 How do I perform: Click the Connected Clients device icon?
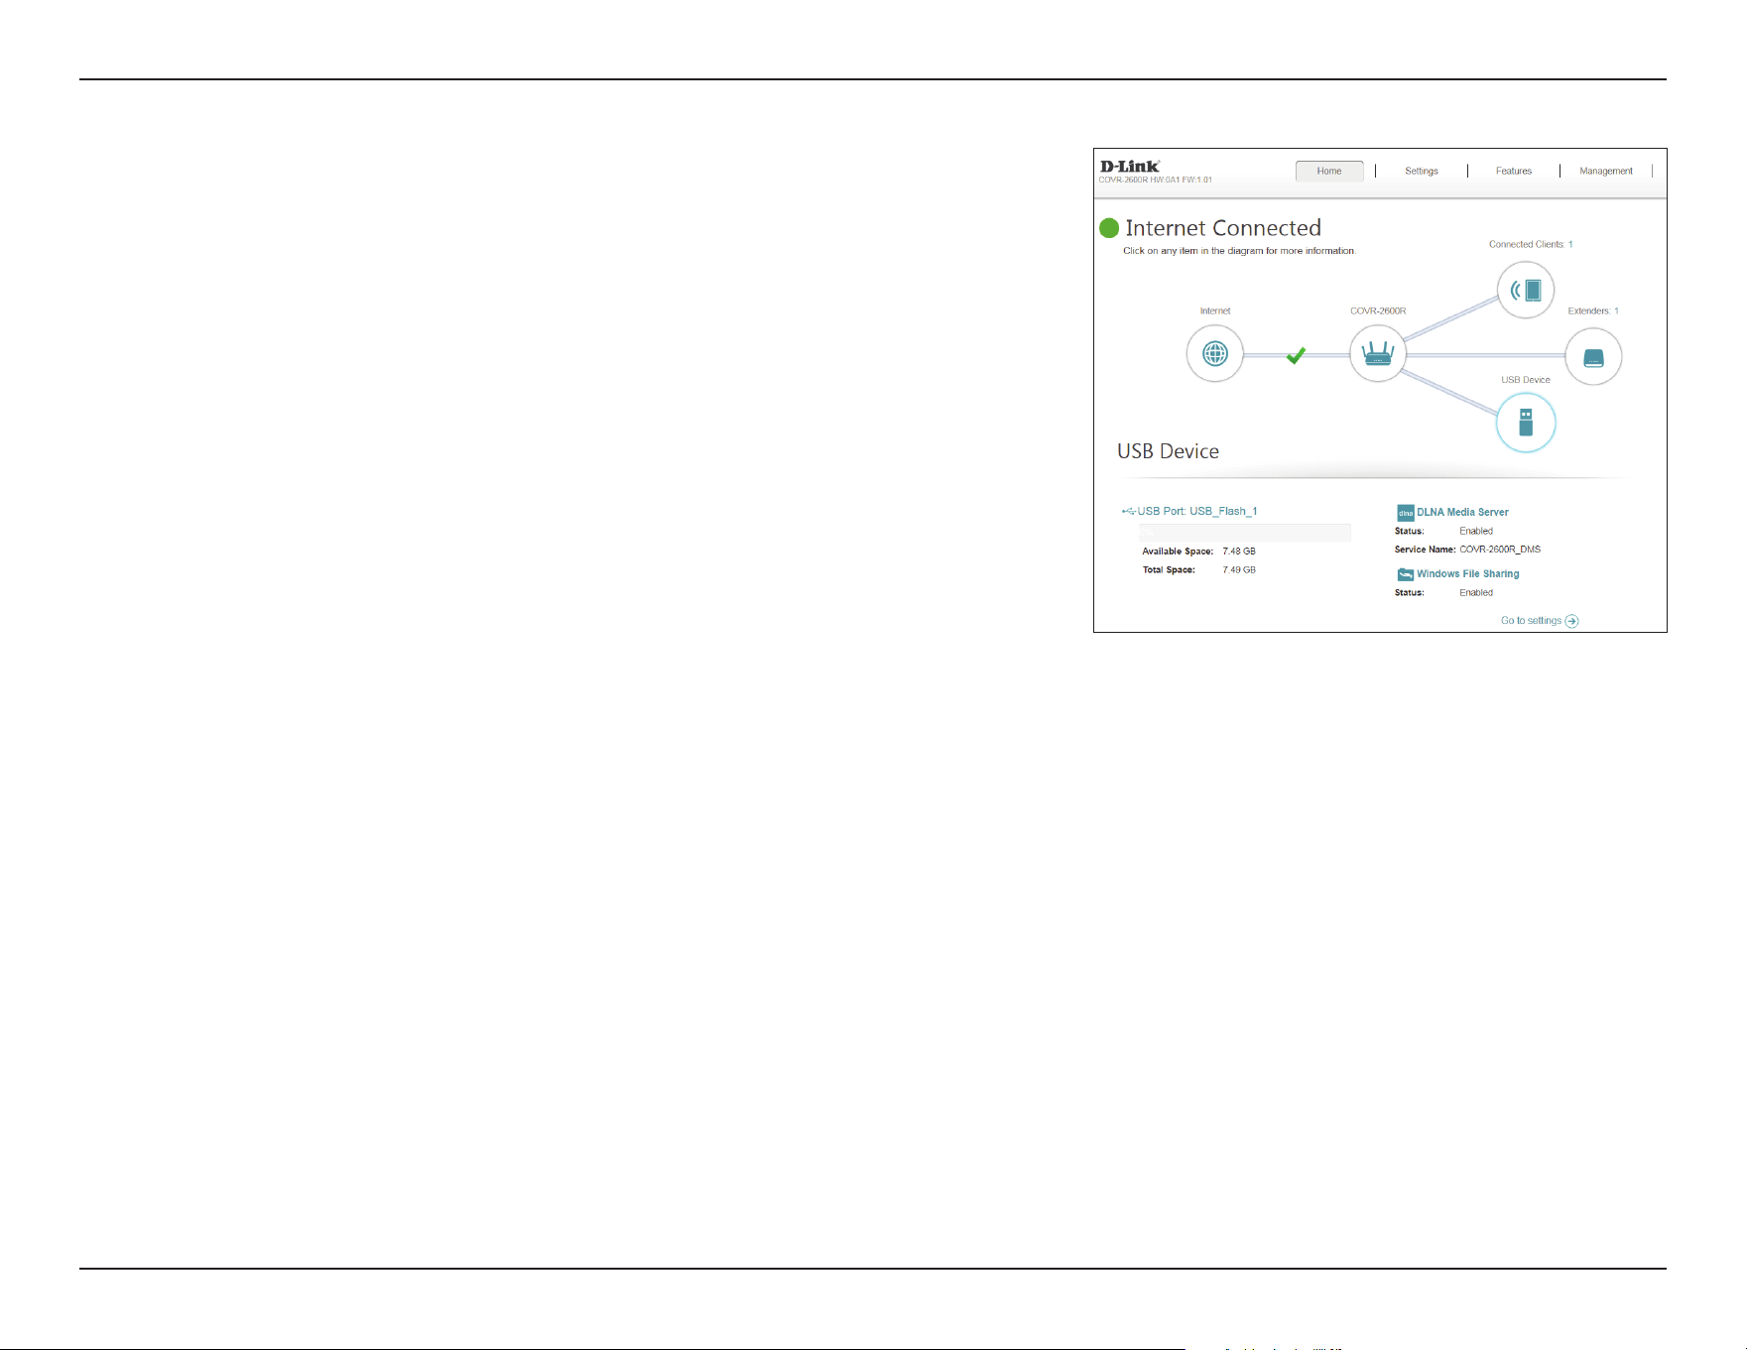click(x=1526, y=290)
